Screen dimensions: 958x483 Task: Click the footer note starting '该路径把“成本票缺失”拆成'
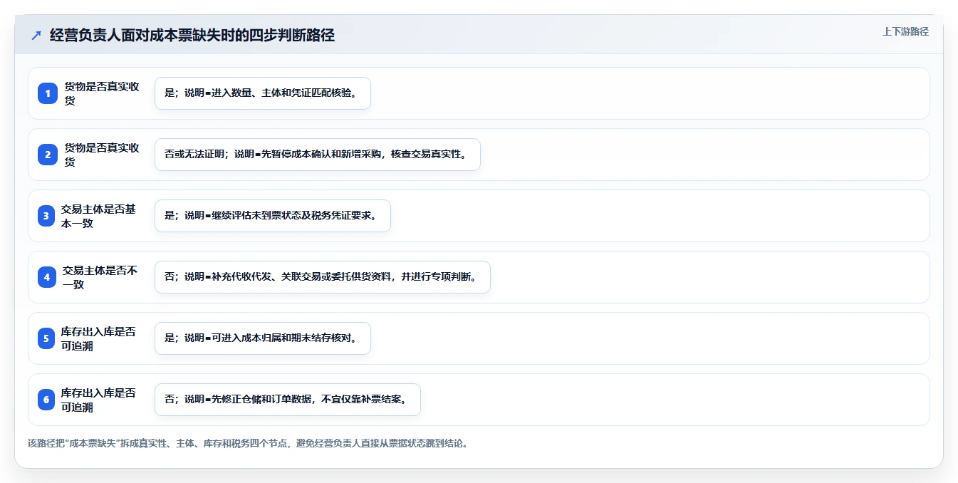[x=248, y=443]
